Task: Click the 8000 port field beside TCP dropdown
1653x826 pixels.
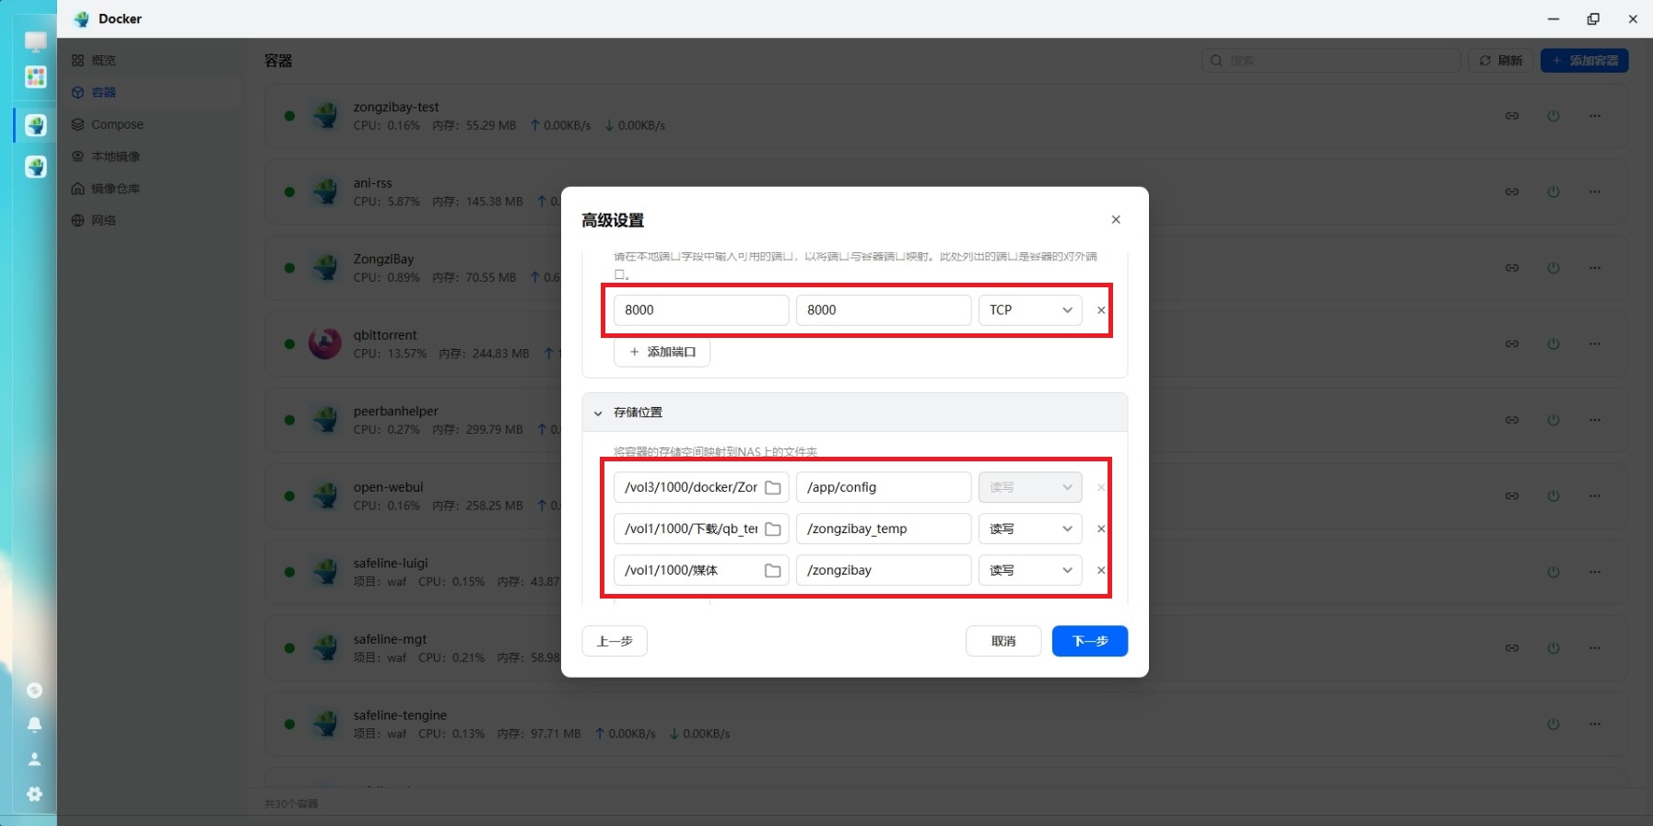Action: [x=884, y=310]
